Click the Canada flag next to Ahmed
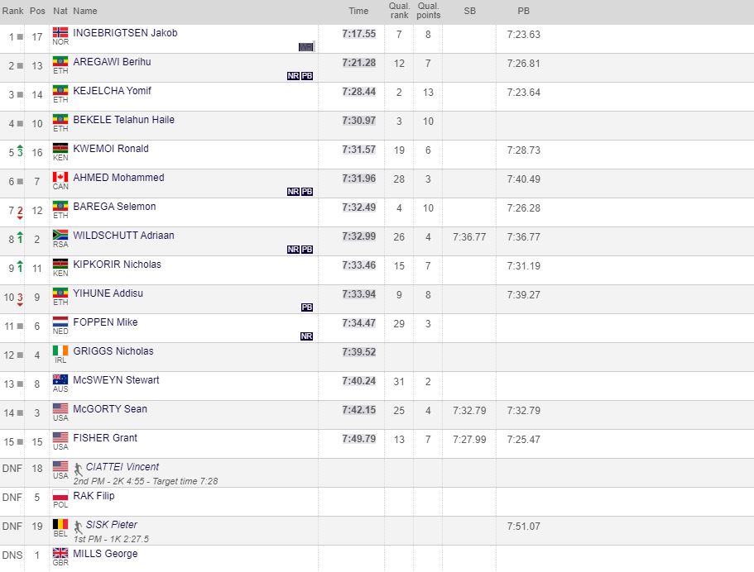The height and width of the screenshot is (572, 754). 60,177
